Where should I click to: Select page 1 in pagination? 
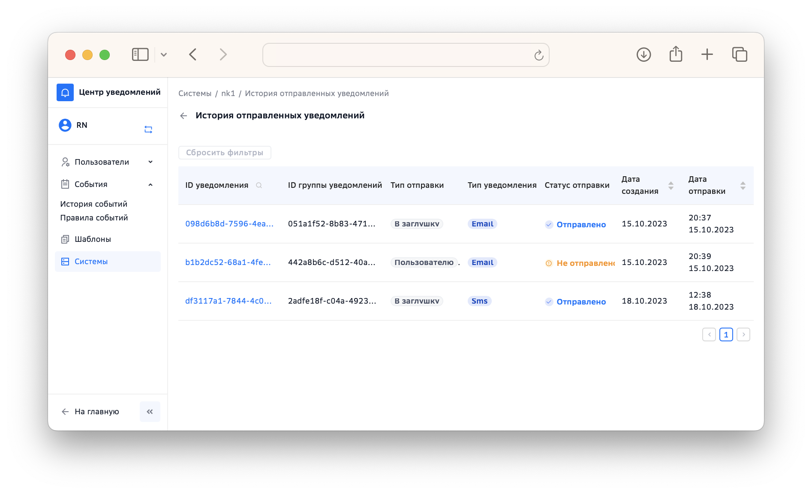(x=726, y=334)
